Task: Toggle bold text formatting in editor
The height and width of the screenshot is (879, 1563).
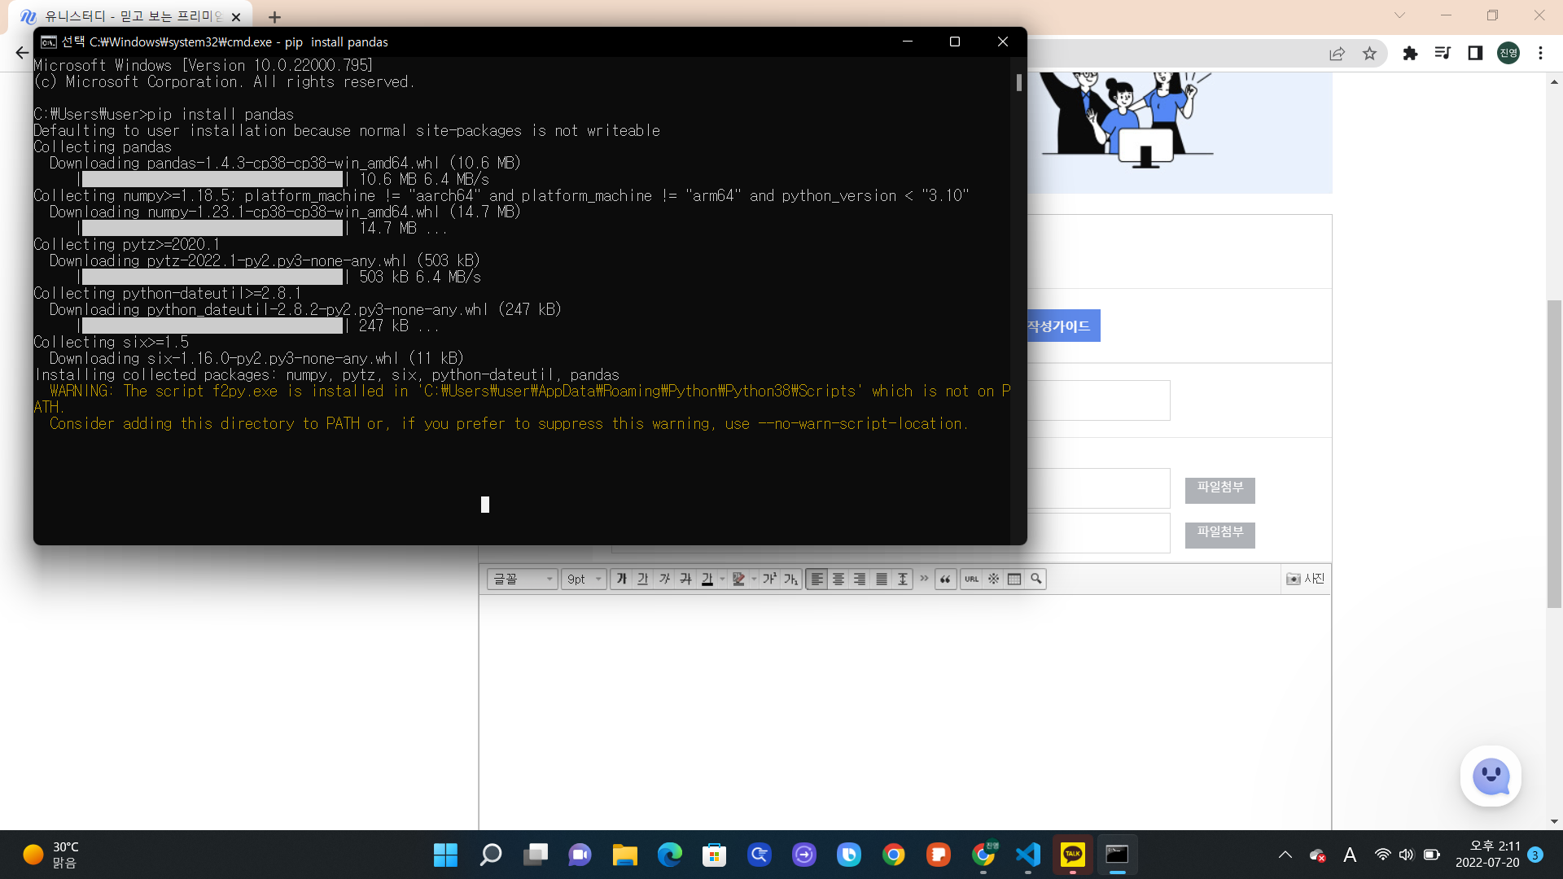Action: tap(622, 579)
